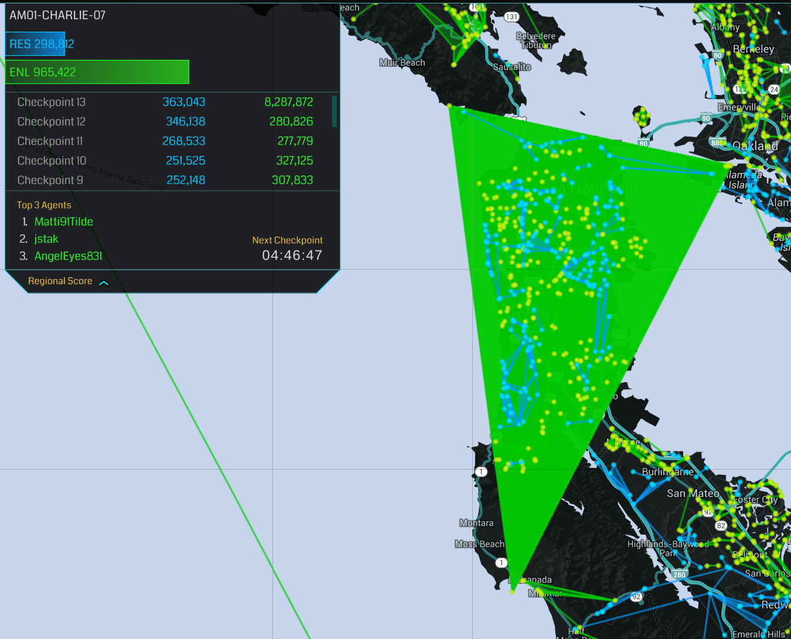Image resolution: width=791 pixels, height=639 pixels.
Task: Click the Muir Beach map label
Action: [402, 63]
